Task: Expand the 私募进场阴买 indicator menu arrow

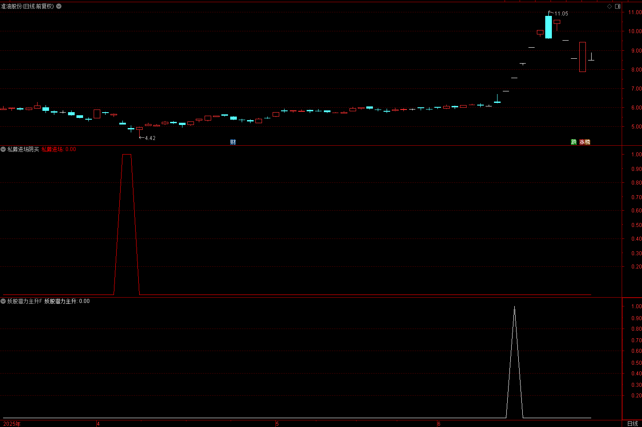Action: point(3,149)
